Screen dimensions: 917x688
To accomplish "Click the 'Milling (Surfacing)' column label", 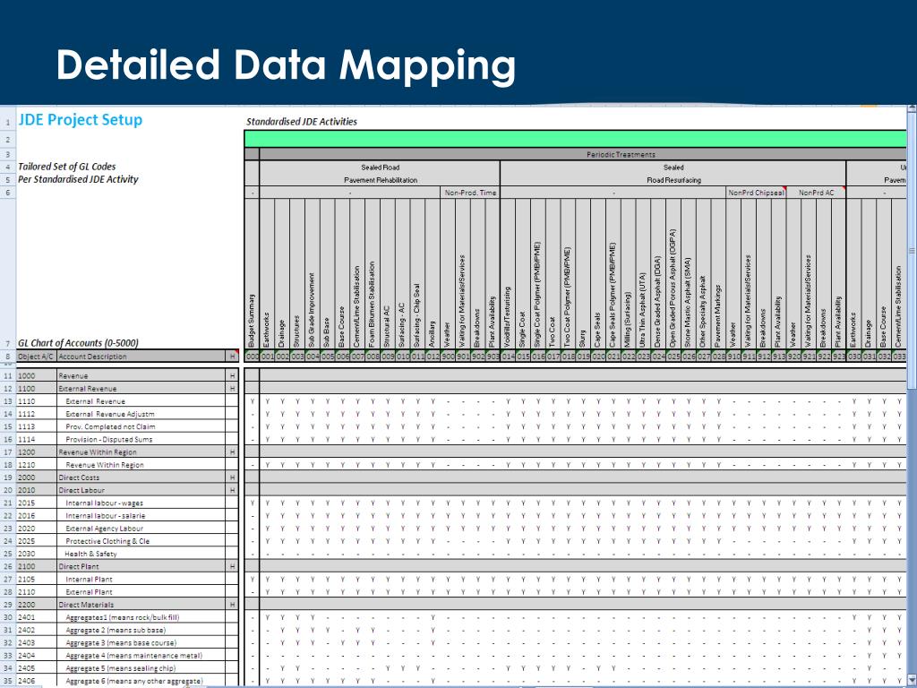I will pyautogui.click(x=628, y=320).
